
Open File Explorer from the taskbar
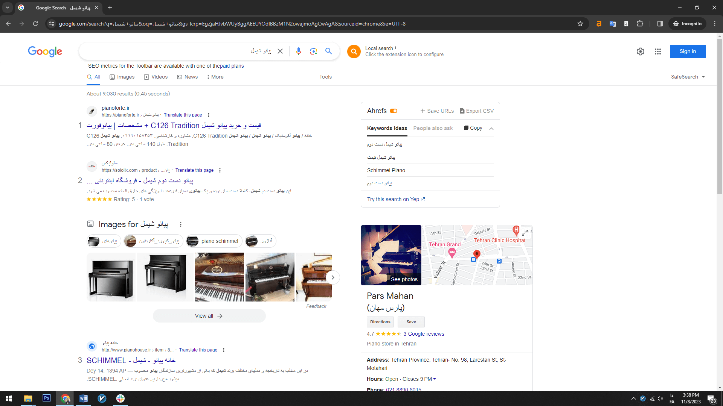(x=28, y=398)
